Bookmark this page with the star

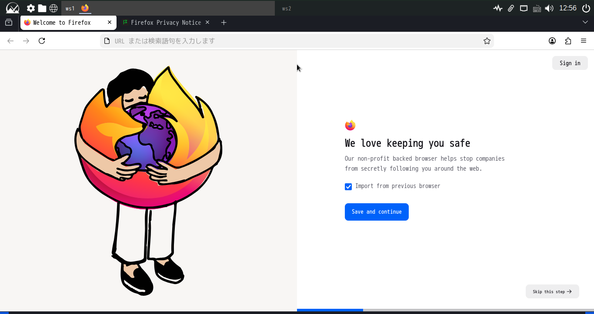(x=487, y=41)
